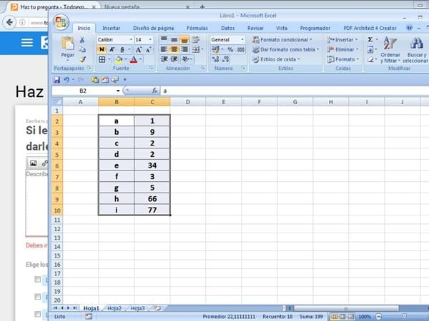Screen dimensions: 429x321
Task: Open font name Calibri dropdown
Action: click(131, 40)
